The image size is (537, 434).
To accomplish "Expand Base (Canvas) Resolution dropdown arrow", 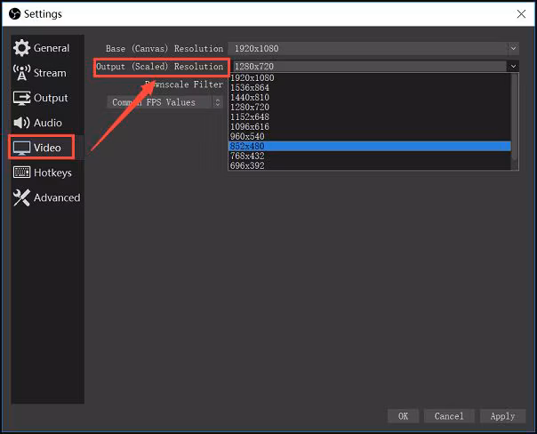I will (x=513, y=49).
